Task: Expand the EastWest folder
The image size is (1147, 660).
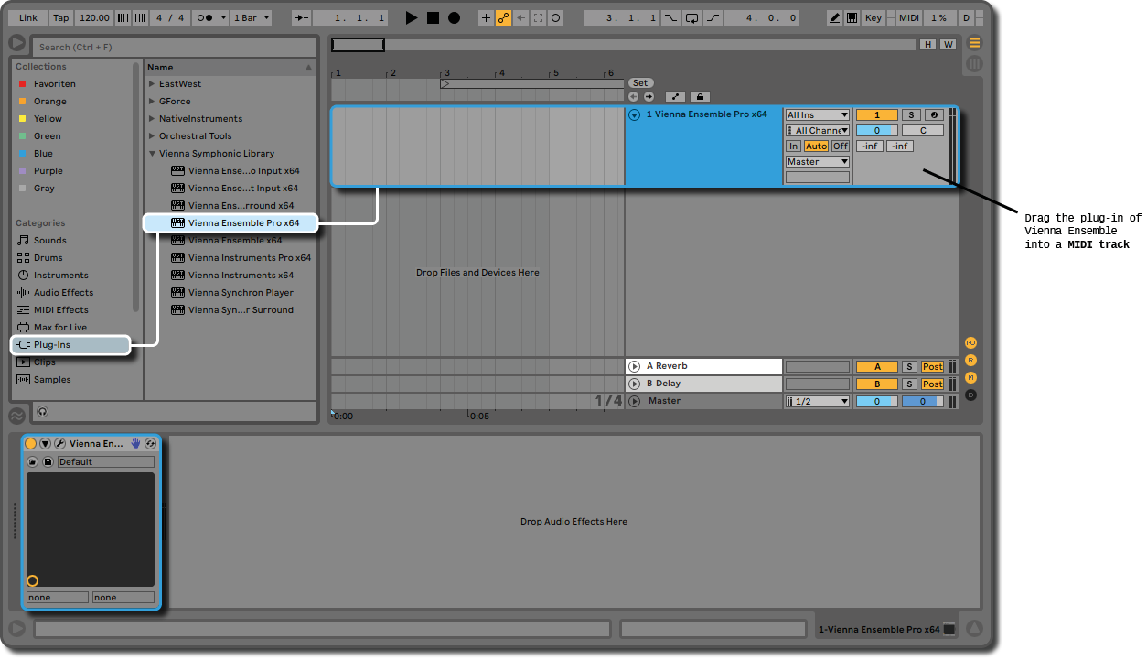Action: tap(152, 83)
